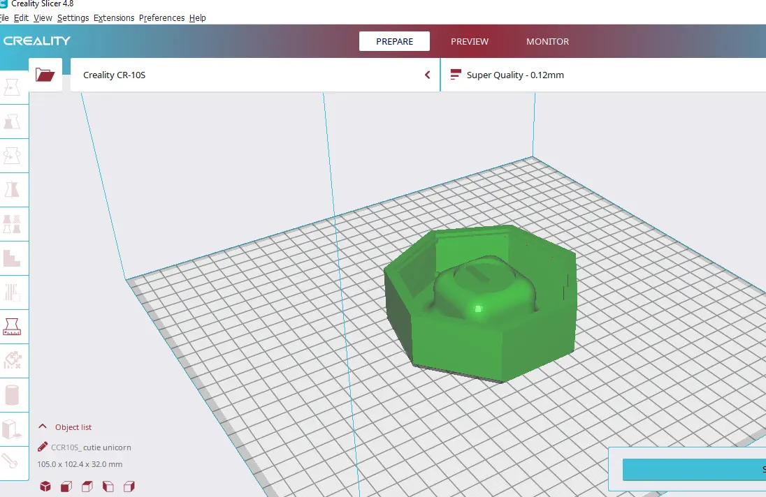
Task: Select the Support Blocker stair-shaped tool
Action: click(x=12, y=258)
